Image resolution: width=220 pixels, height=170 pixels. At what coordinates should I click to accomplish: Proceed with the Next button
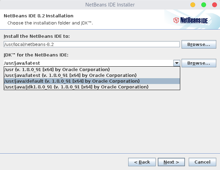(171, 162)
